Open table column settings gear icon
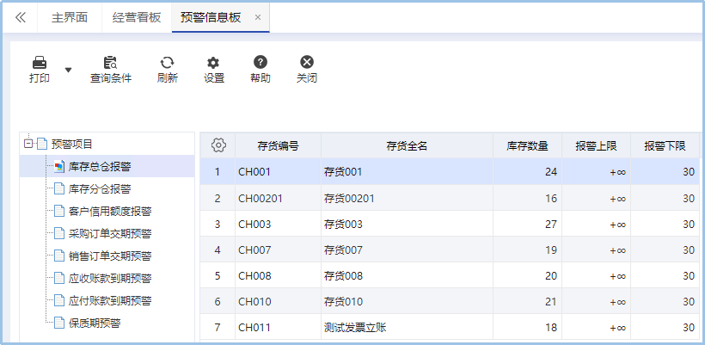 coord(218,145)
